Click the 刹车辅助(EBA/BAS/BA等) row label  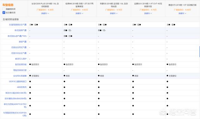pos(16,99)
